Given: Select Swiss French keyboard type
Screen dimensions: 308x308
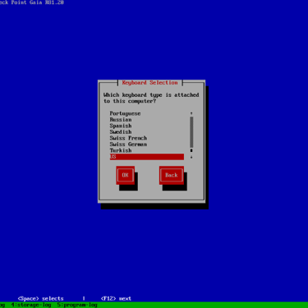Looking at the screenshot, I should pyautogui.click(x=128, y=138).
